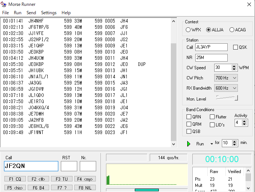Adjust the Mon. Level slider handle
Image resolution: width=255 pixels, height=192 pixels.
point(236,98)
